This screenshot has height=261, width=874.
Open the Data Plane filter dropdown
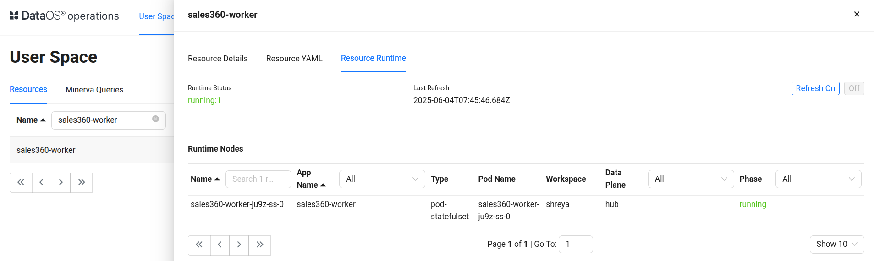click(x=691, y=179)
